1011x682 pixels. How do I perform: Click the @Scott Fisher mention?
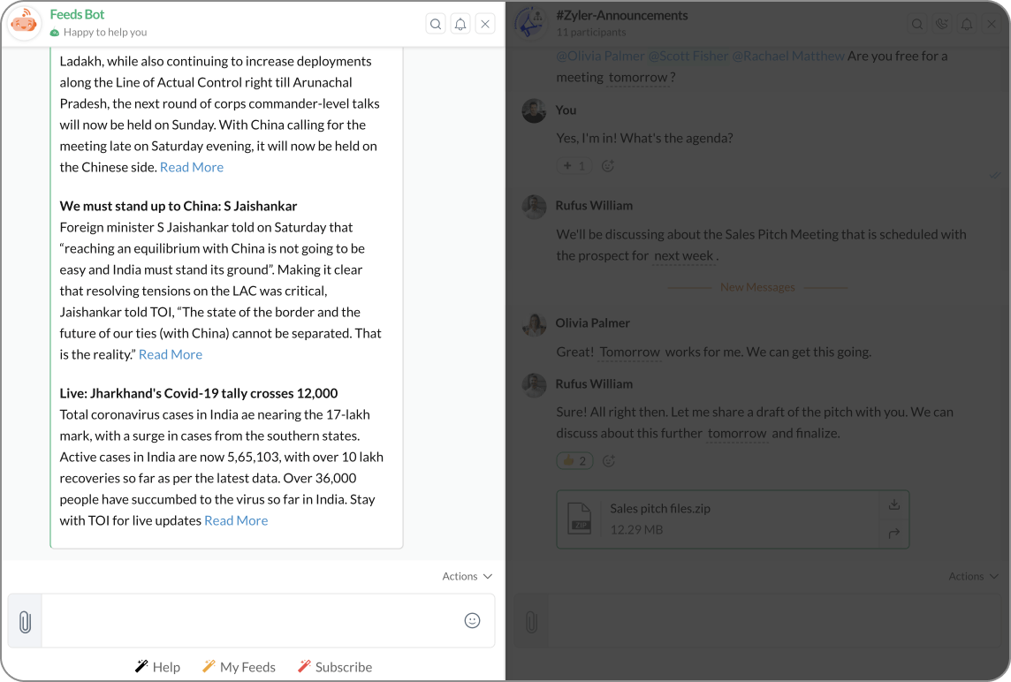tap(688, 56)
